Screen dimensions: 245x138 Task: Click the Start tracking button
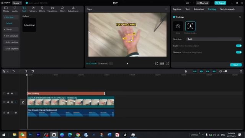pyautogui.click(x=236, y=65)
